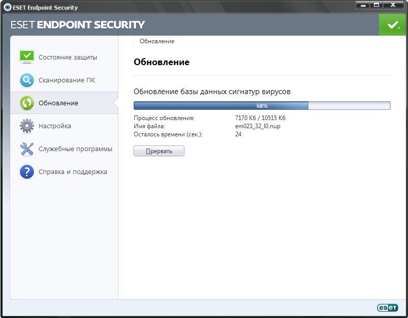This screenshot has height=318, width=408.
Task: Click the 68% update progress bar
Action: [x=262, y=106]
